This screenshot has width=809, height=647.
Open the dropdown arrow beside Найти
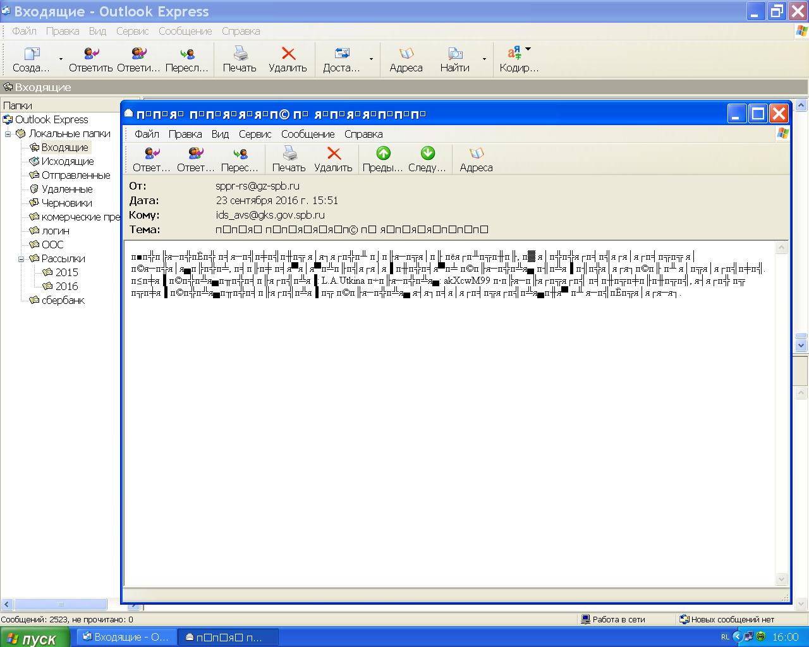pos(485,59)
